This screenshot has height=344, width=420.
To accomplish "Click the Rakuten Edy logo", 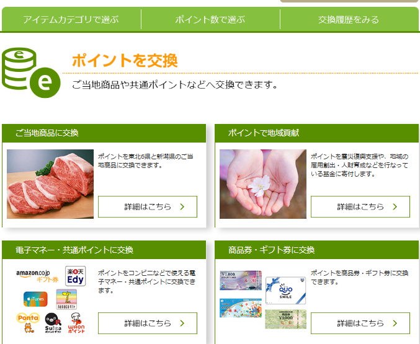I will point(76,276).
